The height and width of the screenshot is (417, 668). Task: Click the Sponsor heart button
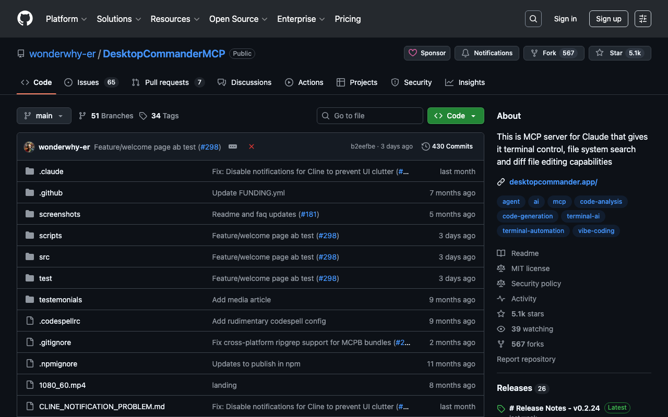click(x=427, y=53)
